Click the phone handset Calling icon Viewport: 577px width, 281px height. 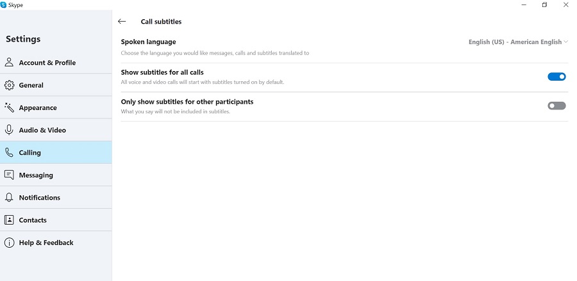[9, 152]
